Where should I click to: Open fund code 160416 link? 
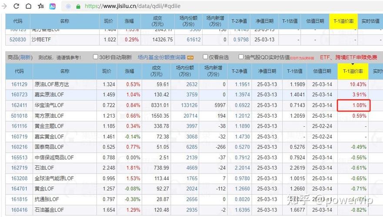pos(19,210)
